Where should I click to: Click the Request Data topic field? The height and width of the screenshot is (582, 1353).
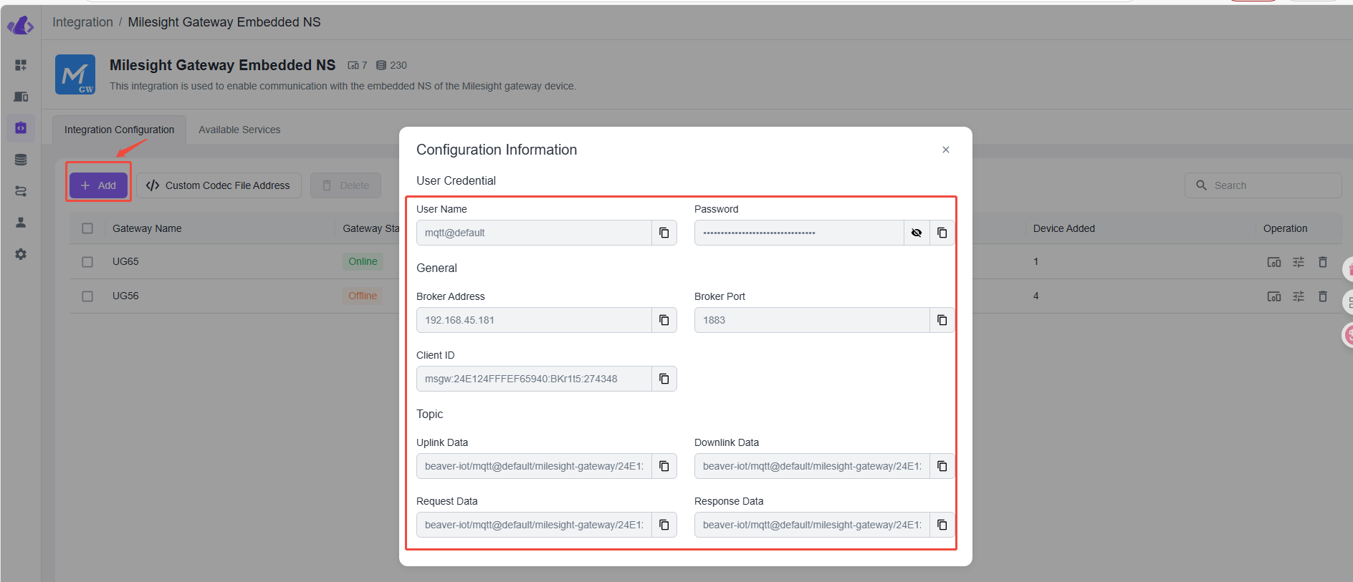(x=534, y=525)
